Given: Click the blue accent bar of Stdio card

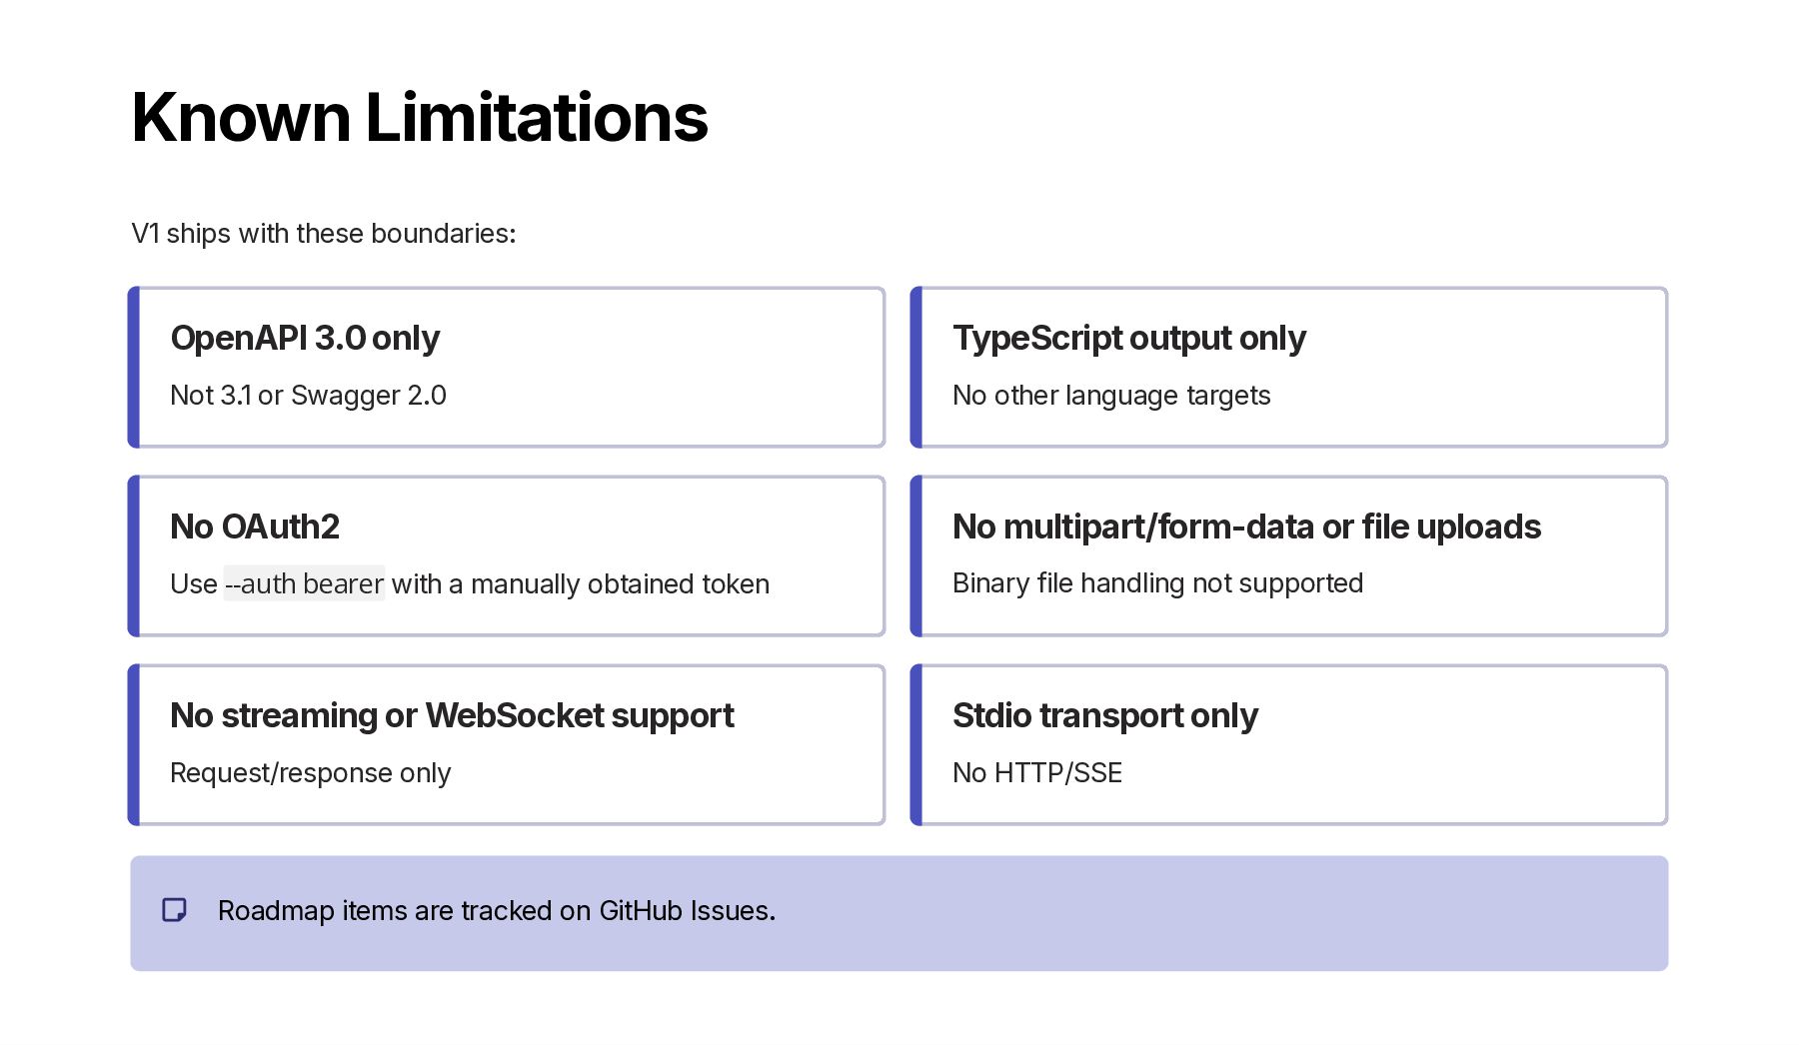Looking at the screenshot, I should pyautogui.click(x=916, y=744).
